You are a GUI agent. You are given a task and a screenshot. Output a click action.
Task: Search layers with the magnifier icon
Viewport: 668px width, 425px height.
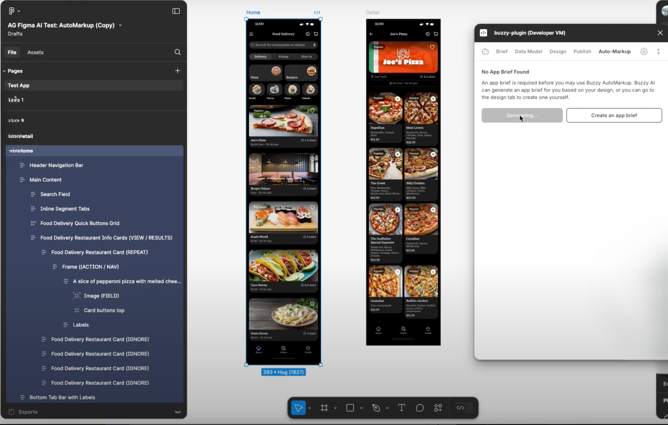point(177,52)
